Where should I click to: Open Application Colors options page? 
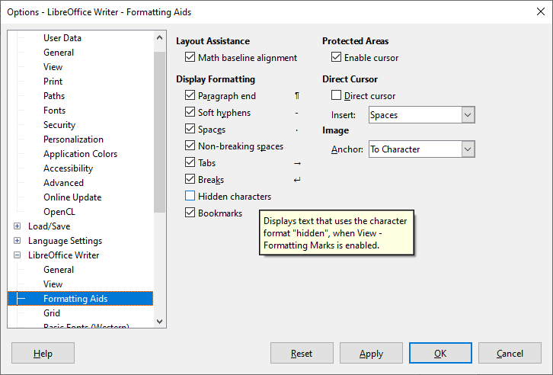point(81,154)
